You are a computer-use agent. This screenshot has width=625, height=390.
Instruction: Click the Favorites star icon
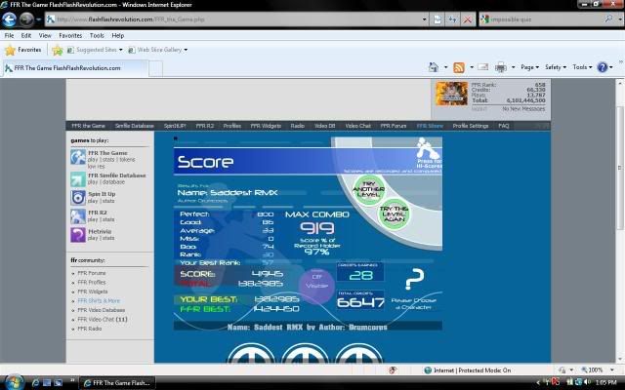(x=11, y=49)
